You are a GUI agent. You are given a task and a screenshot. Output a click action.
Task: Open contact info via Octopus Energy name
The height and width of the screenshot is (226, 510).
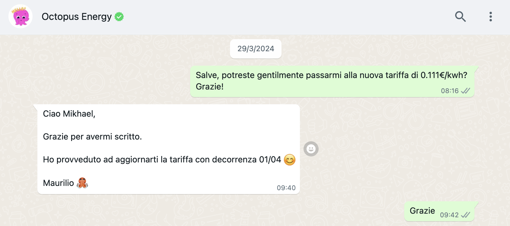coord(77,17)
